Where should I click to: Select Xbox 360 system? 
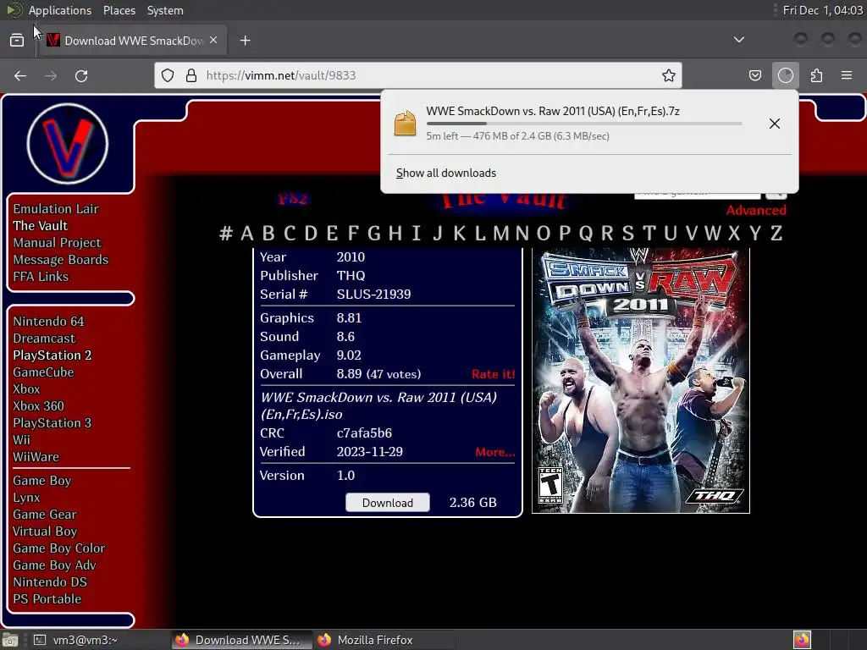[39, 406]
